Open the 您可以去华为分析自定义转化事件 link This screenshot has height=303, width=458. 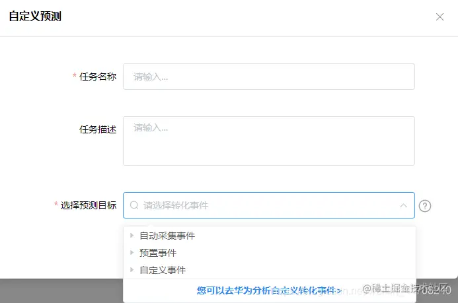point(269,290)
